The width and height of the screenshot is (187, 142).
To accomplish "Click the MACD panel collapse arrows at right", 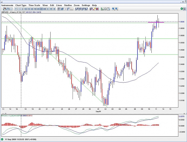I will pyautogui.click(x=185, y=114).
